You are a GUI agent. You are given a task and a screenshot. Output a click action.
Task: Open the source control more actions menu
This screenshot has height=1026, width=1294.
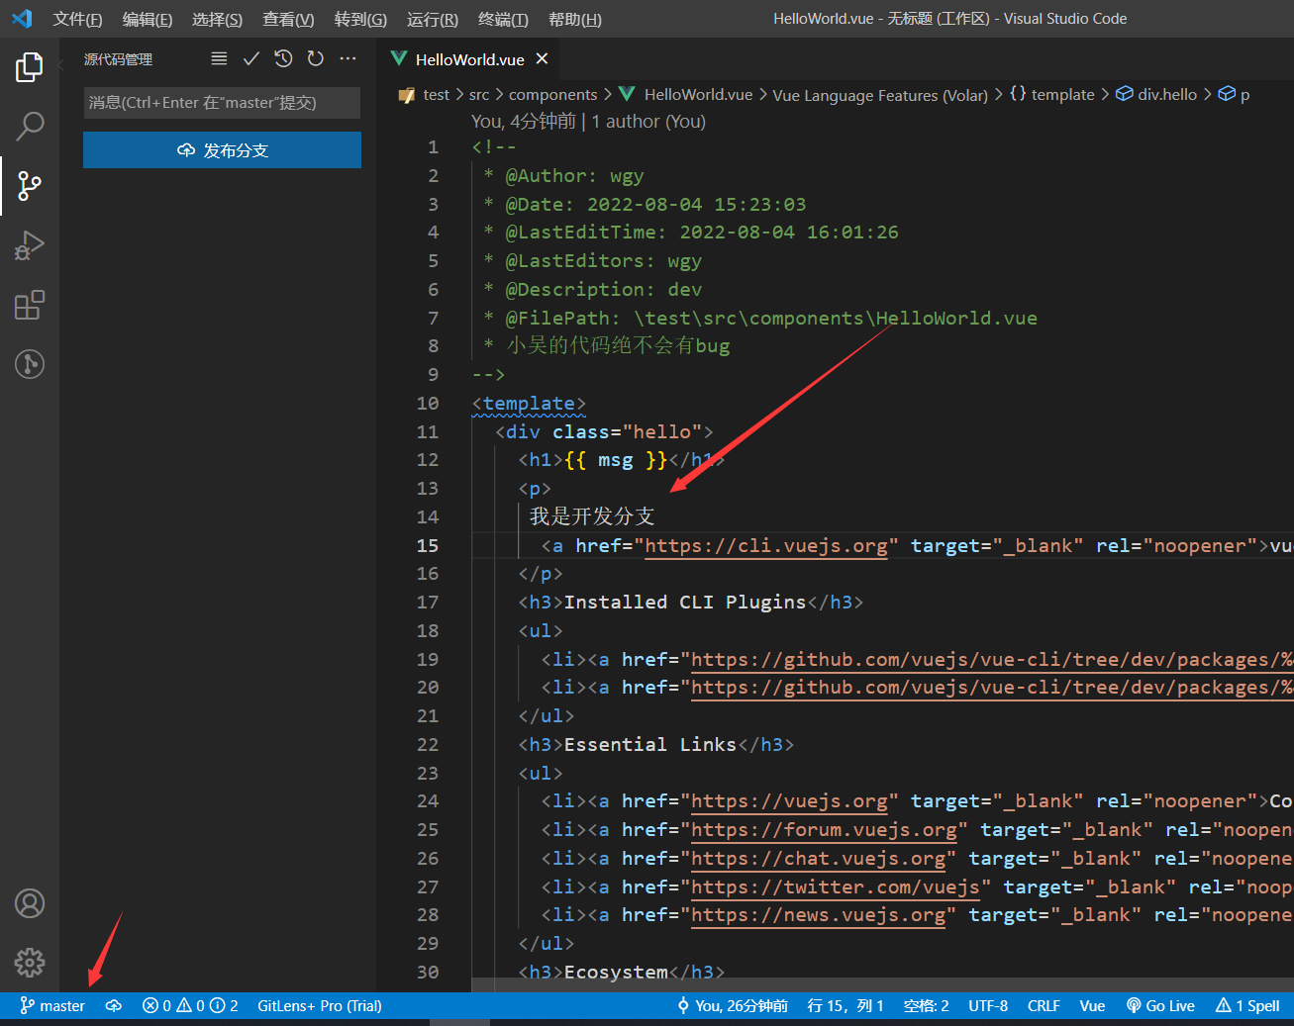pyautogui.click(x=348, y=58)
